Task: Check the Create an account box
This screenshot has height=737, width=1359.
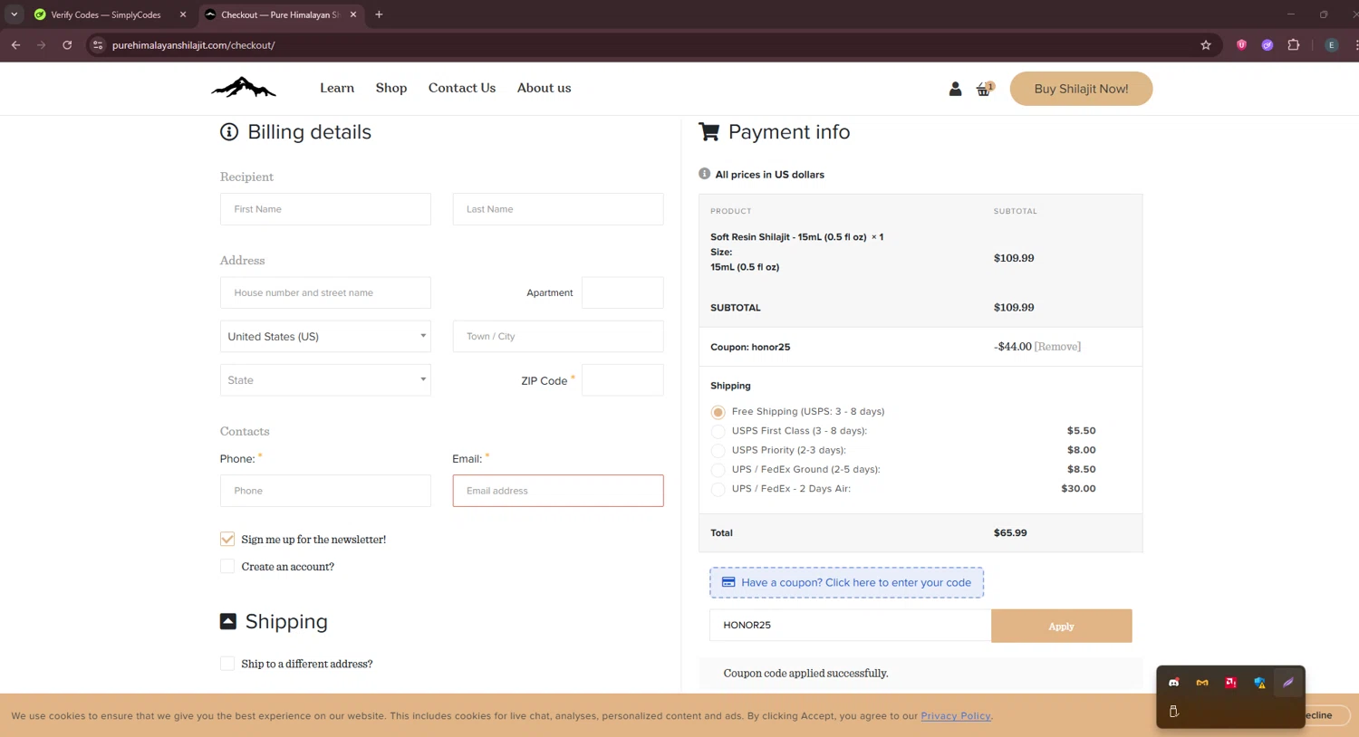Action: tap(227, 567)
